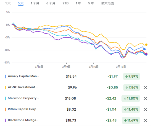
Task: Click the $18.73 Blackstone price
Action: click(71, 120)
